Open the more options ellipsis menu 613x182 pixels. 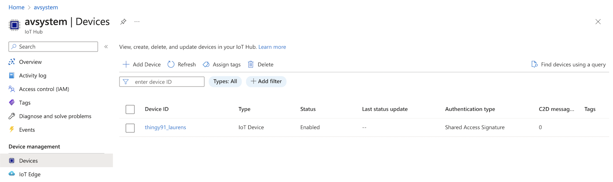[137, 22]
